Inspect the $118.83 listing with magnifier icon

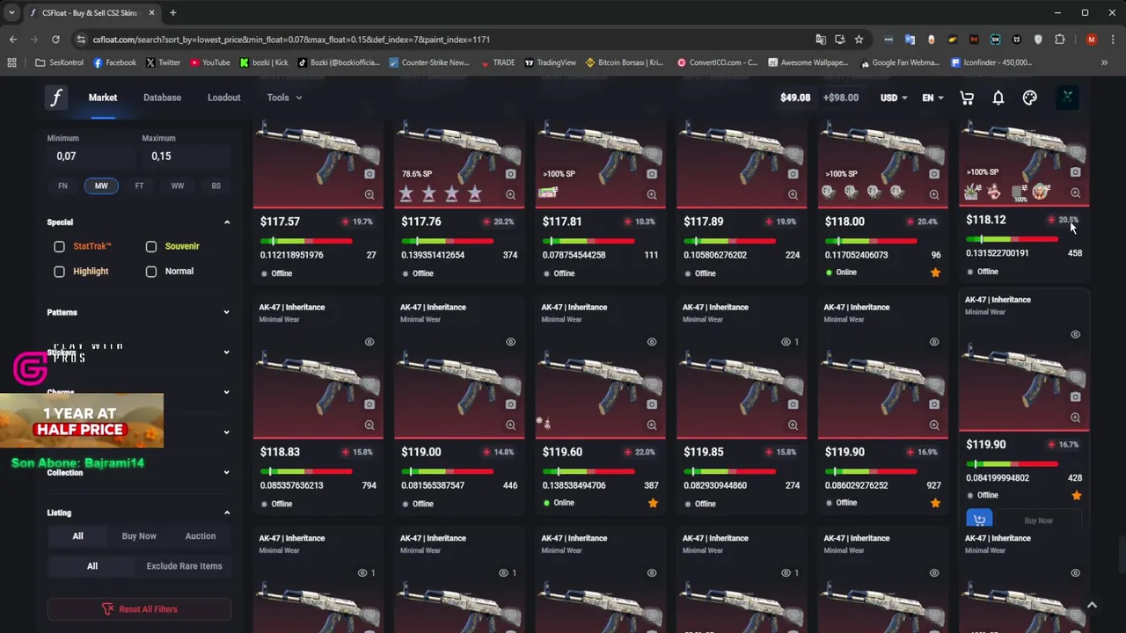pos(369,426)
